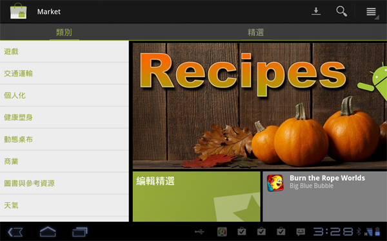Open the third Market bag notification

pyautogui.click(x=281, y=231)
